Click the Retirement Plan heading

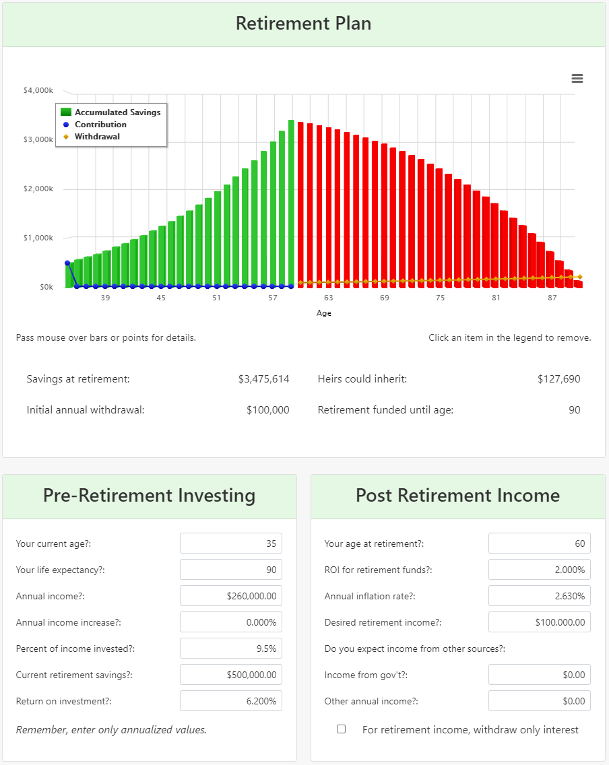(x=304, y=24)
